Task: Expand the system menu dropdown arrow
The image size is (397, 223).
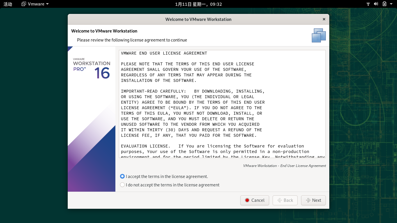Action: [392, 4]
